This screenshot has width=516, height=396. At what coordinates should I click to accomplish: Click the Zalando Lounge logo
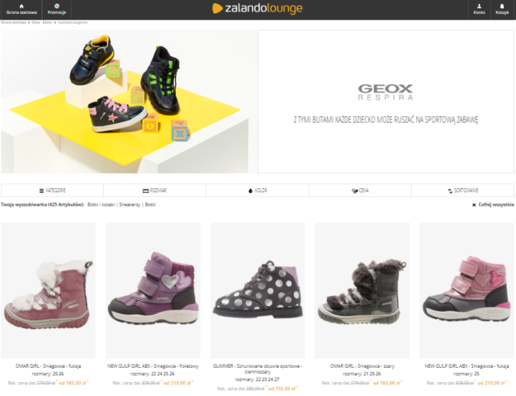[258, 8]
